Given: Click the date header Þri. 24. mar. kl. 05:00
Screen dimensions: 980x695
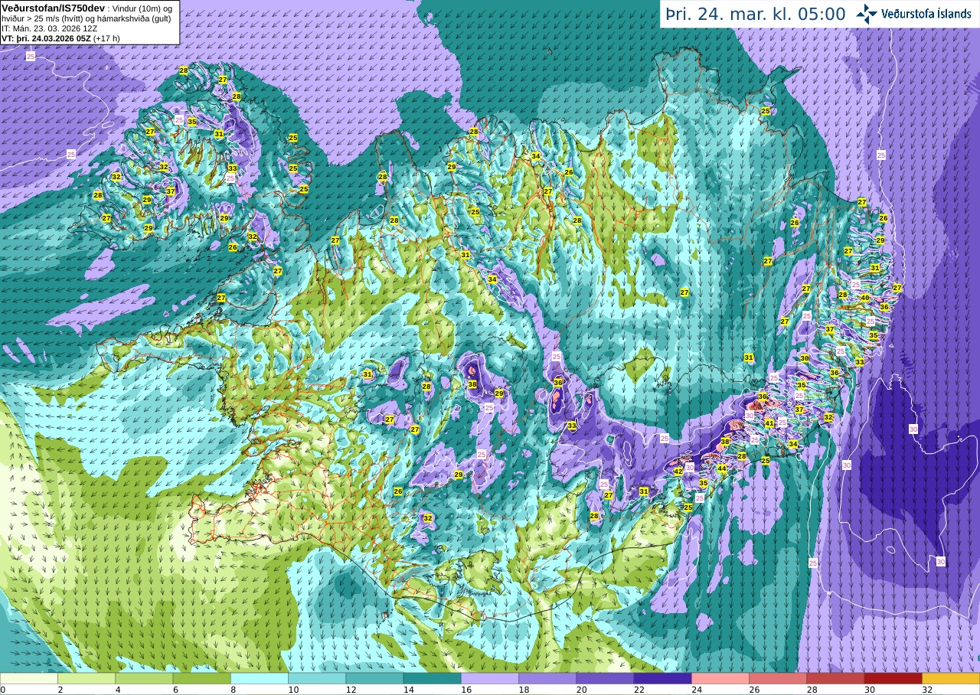Looking at the screenshot, I should [x=755, y=14].
